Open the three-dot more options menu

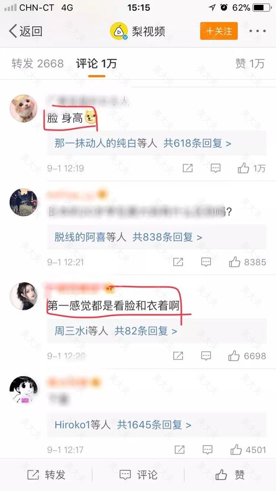click(258, 31)
